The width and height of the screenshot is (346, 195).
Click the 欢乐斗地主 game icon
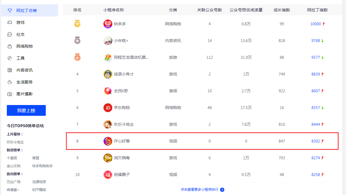pyautogui.click(x=108, y=124)
